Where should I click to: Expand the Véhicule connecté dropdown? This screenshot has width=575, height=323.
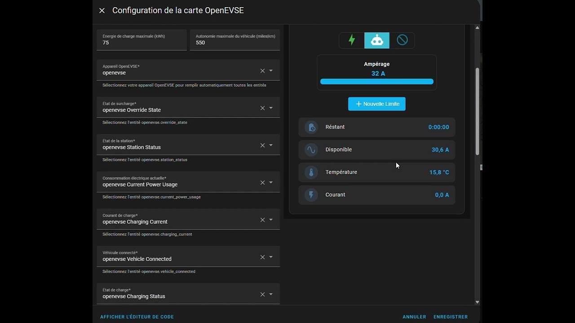tap(271, 257)
